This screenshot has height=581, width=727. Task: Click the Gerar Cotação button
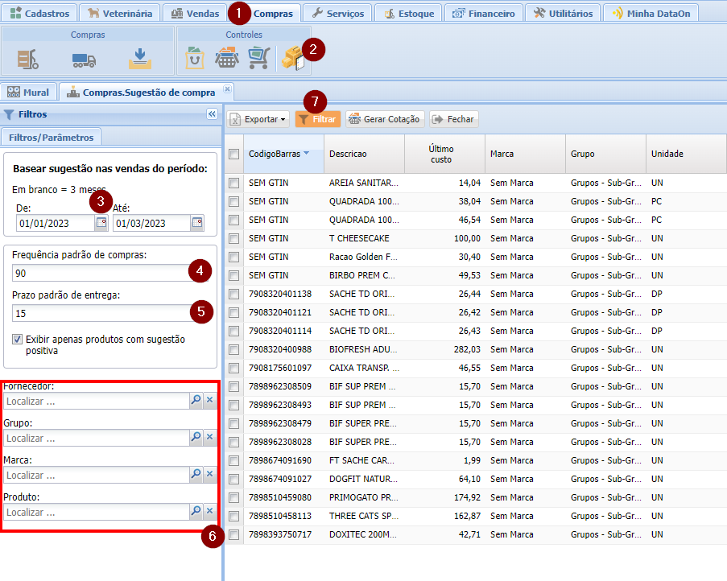384,119
